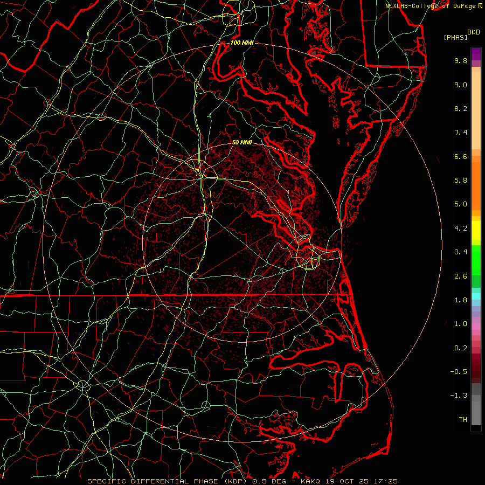Click the TH threshold label

point(463,420)
